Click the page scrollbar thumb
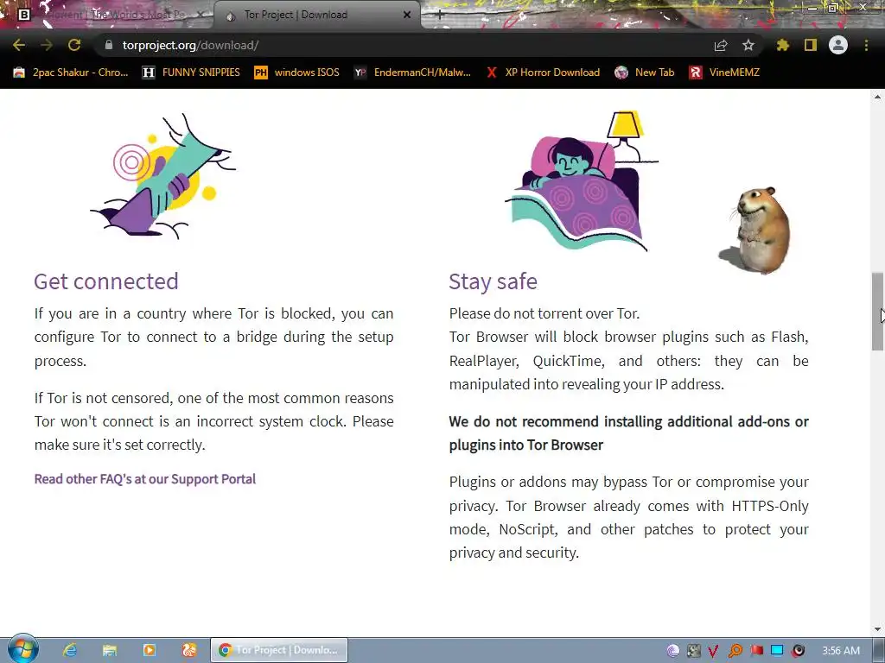The image size is (885, 663). [877, 311]
